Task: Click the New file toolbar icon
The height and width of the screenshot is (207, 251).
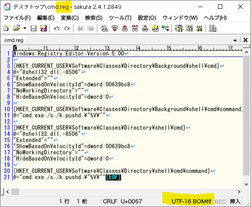Action: point(7,28)
